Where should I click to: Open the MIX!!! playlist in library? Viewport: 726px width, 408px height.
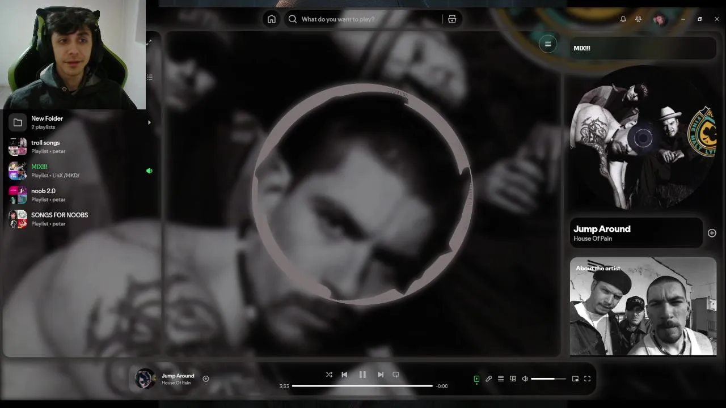pyautogui.click(x=80, y=171)
